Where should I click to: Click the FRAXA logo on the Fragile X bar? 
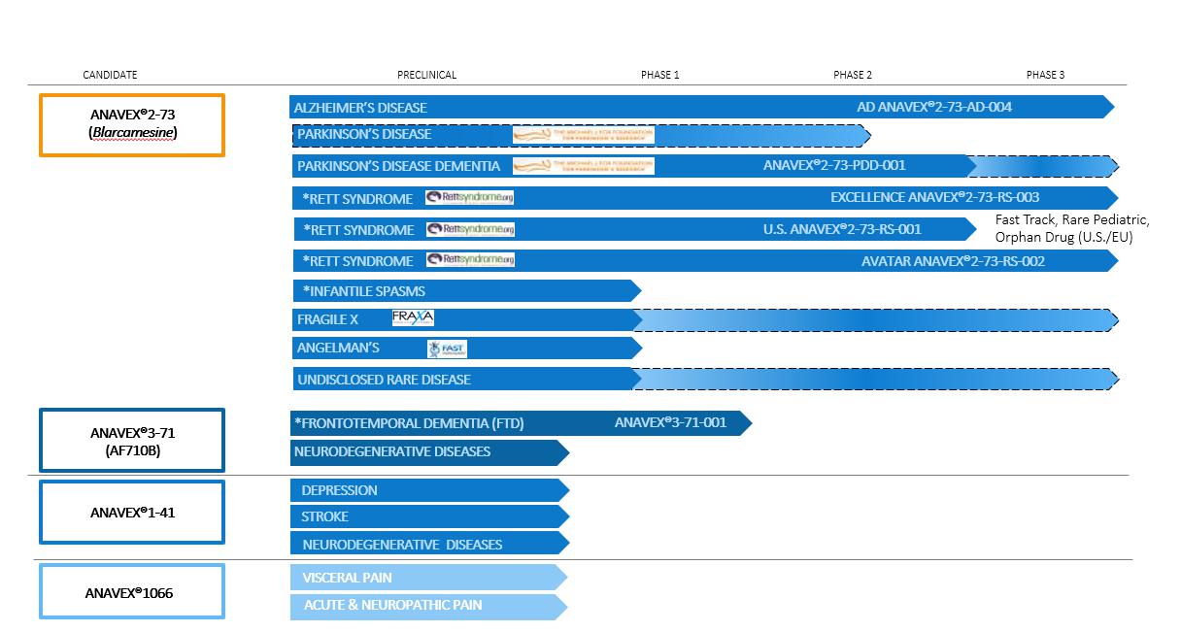point(413,318)
